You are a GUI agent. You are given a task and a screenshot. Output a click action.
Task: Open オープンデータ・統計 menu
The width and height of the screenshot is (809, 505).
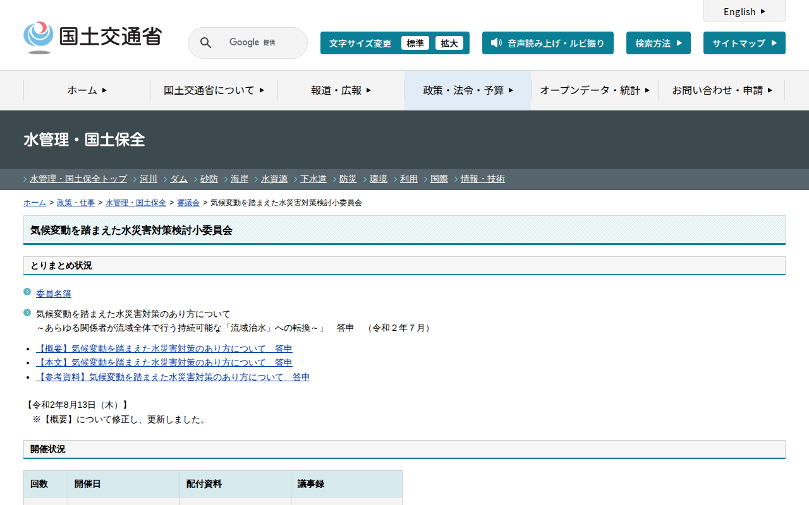point(594,90)
